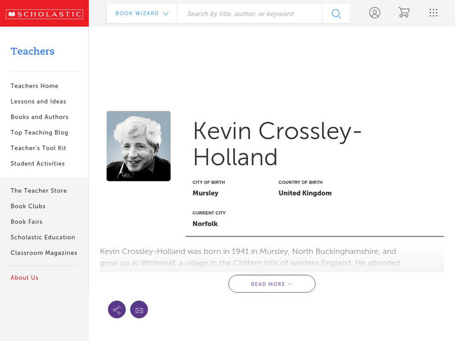Go to Lessons and Ideas
This screenshot has width=455, height=341.
[38, 101]
